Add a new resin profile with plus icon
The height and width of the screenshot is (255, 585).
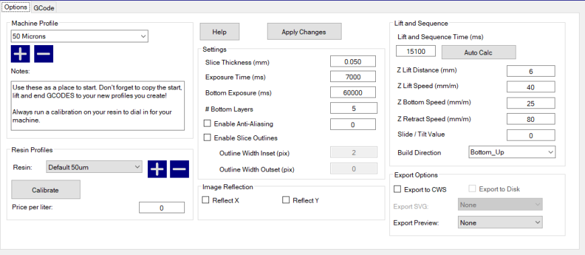point(157,169)
